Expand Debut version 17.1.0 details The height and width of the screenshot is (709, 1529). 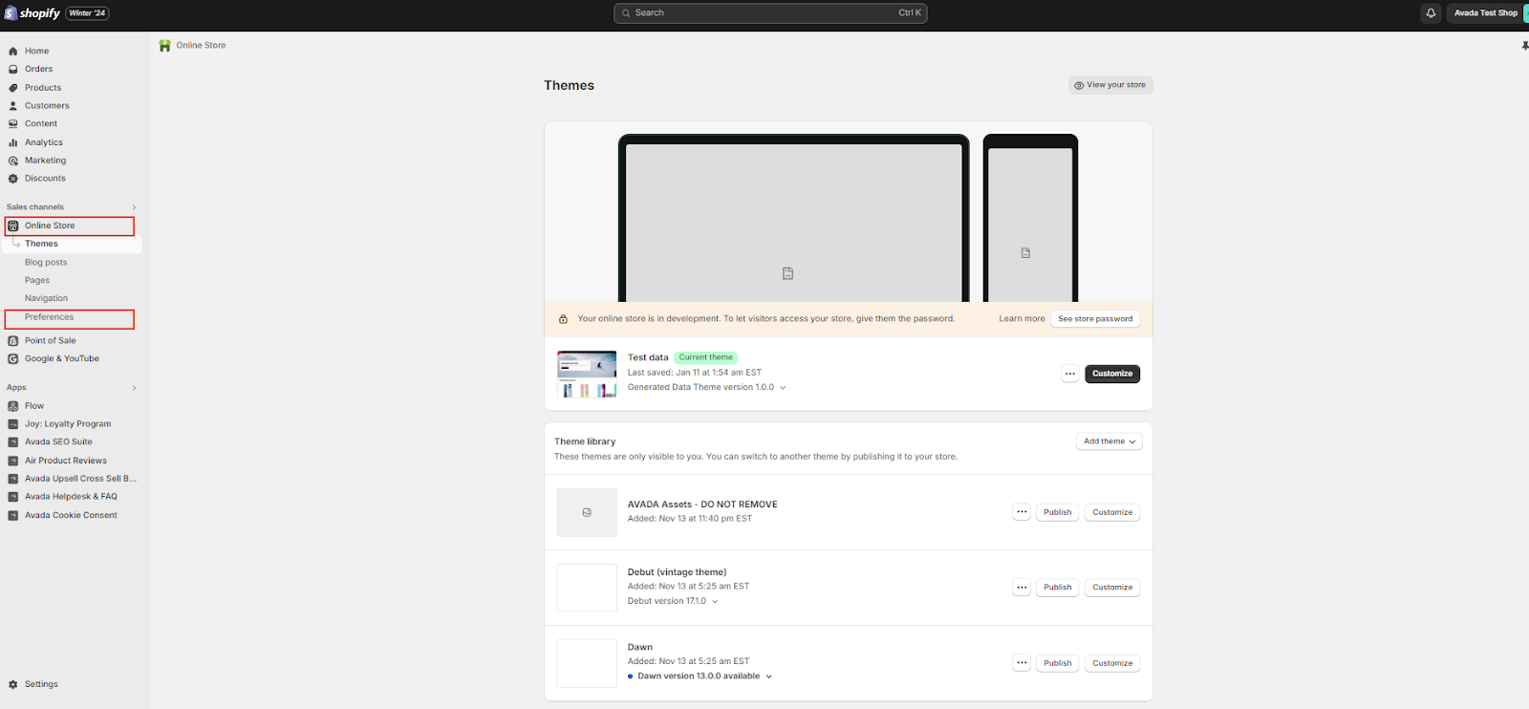(715, 602)
